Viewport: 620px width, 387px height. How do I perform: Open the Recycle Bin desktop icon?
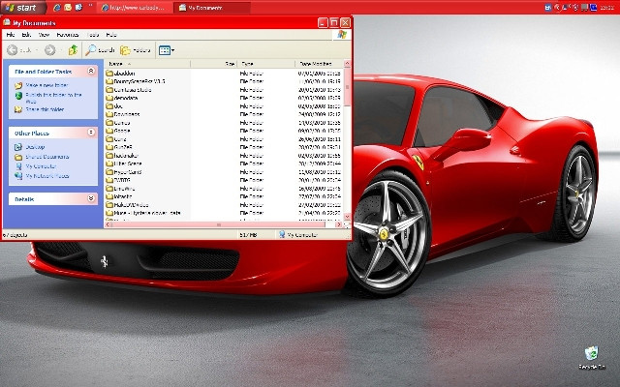[x=592, y=358]
